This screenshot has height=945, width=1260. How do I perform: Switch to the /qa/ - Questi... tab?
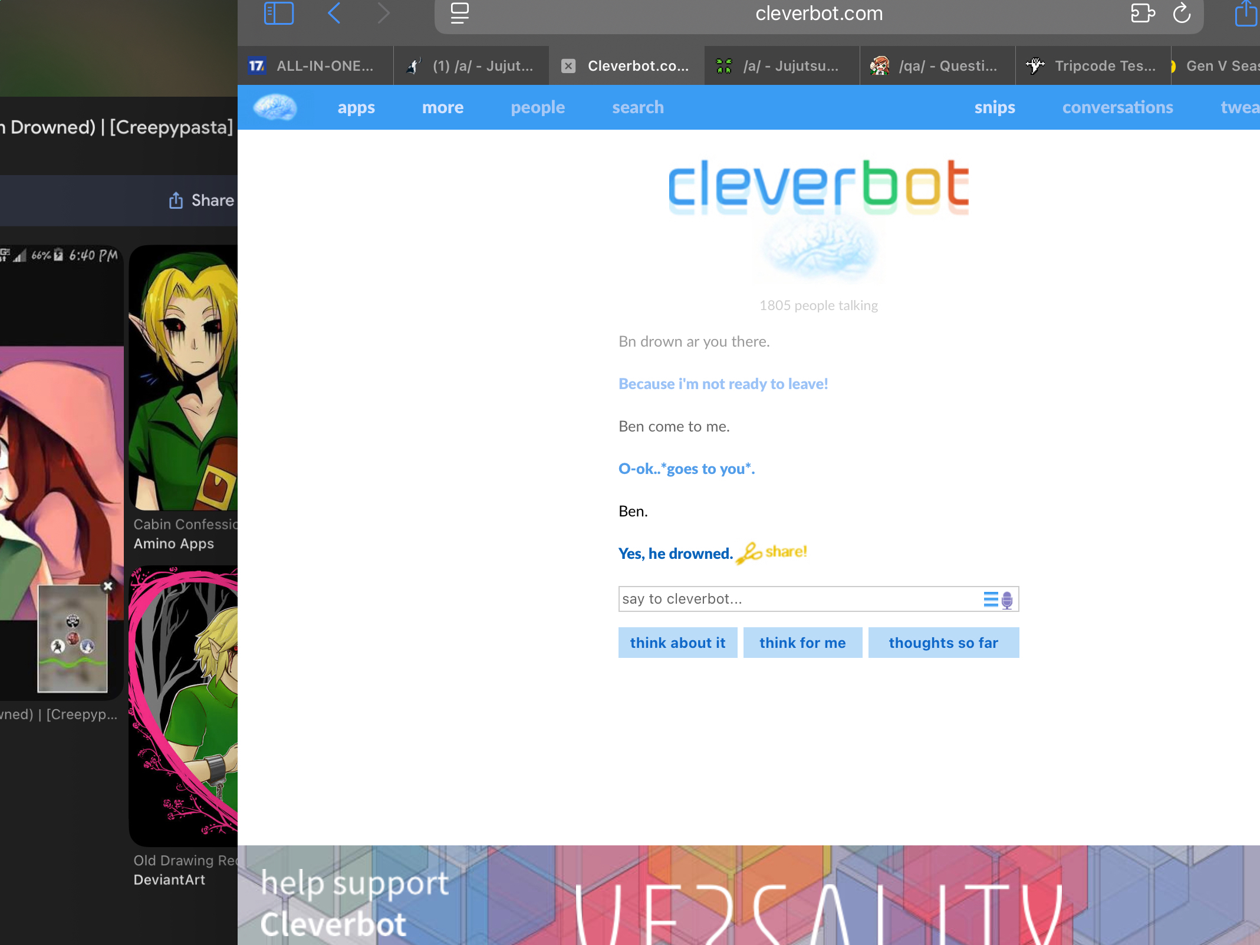pyautogui.click(x=937, y=66)
